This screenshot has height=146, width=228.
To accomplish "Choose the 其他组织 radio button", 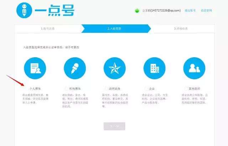I will pos(186,88).
